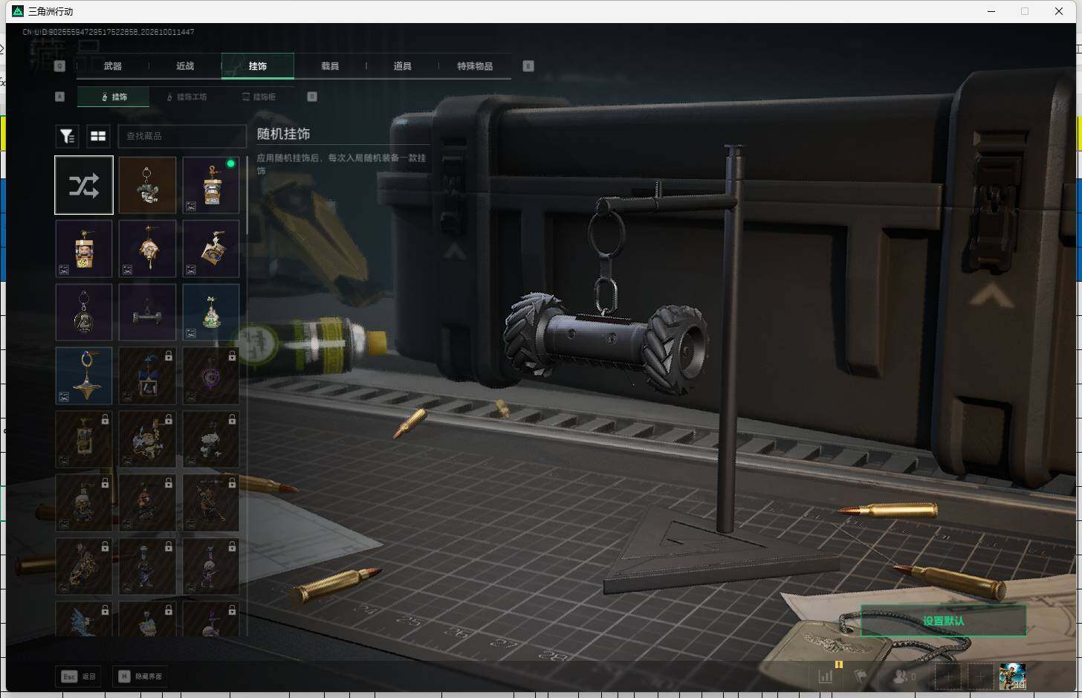Click the Q key hint before 武器
Image resolution: width=1082 pixels, height=698 pixels.
(x=60, y=66)
